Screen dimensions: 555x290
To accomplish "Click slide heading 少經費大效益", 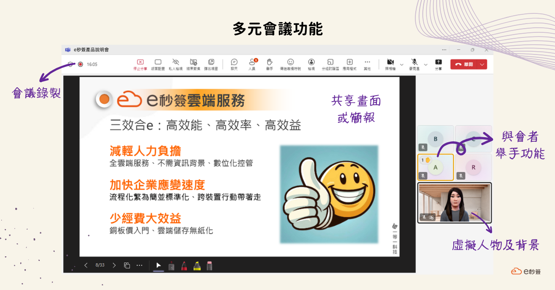I will point(145,218).
